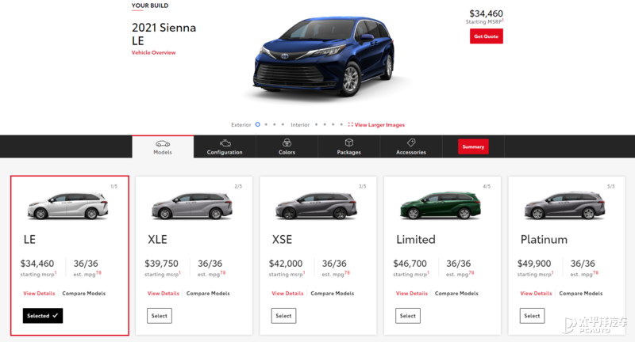The height and width of the screenshot is (342, 635).
Task: Select the first Interior image dot
Action: (316, 124)
